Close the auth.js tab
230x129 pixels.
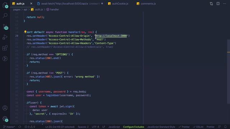31,4
